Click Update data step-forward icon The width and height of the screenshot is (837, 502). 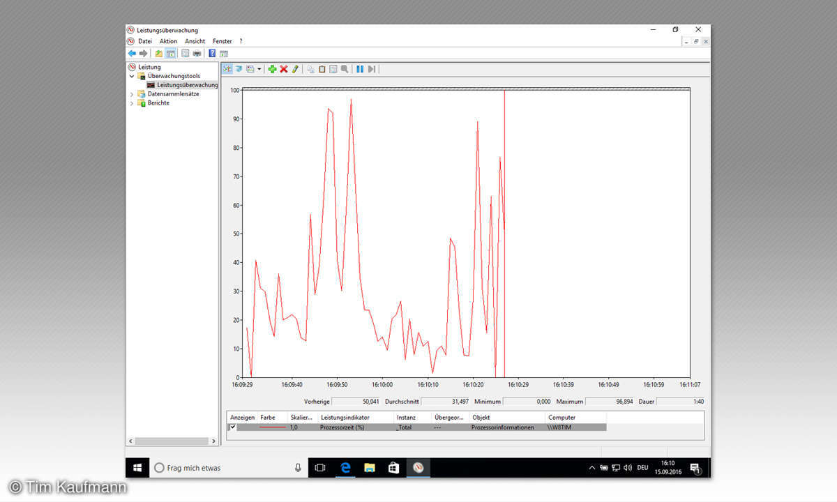click(372, 69)
